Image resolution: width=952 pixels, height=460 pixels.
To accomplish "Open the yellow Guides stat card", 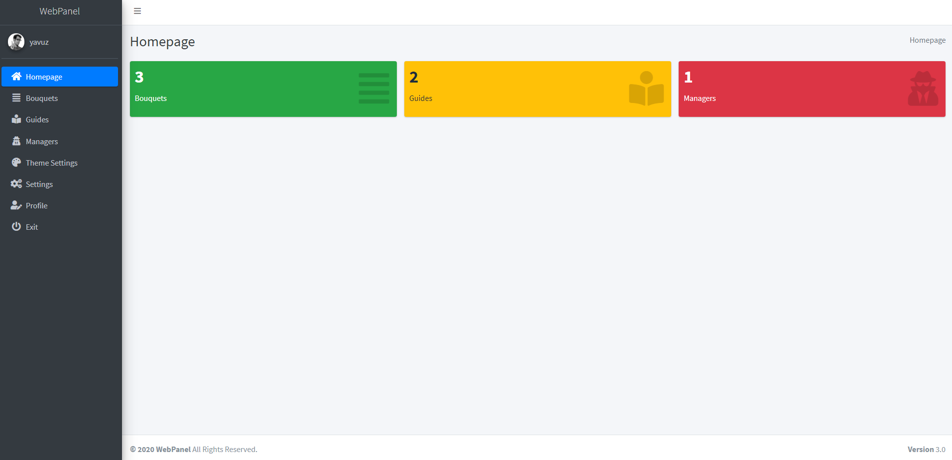I will (x=537, y=89).
